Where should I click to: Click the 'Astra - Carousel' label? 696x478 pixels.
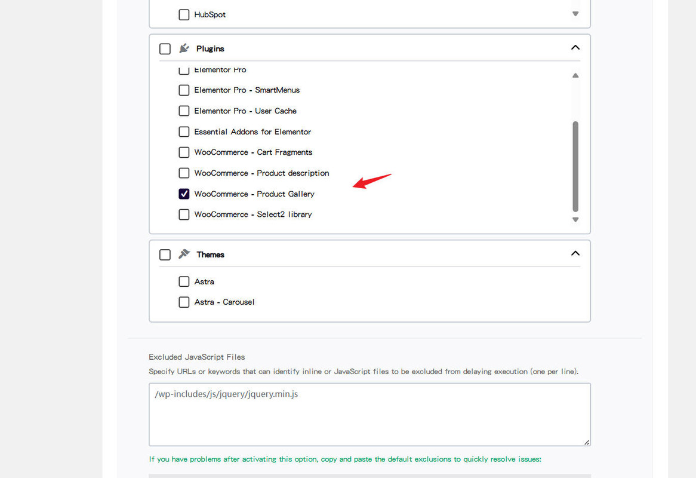tap(224, 302)
